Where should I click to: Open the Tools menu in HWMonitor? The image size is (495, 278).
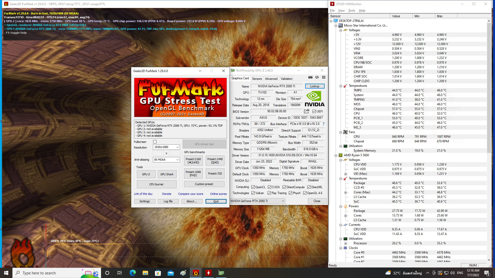(351, 11)
